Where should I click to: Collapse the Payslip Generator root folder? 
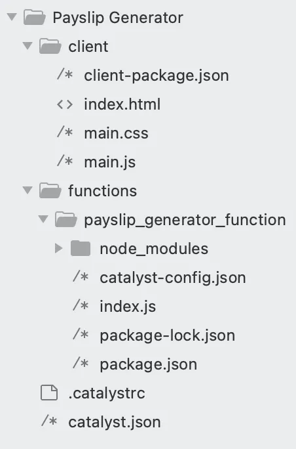[12, 17]
